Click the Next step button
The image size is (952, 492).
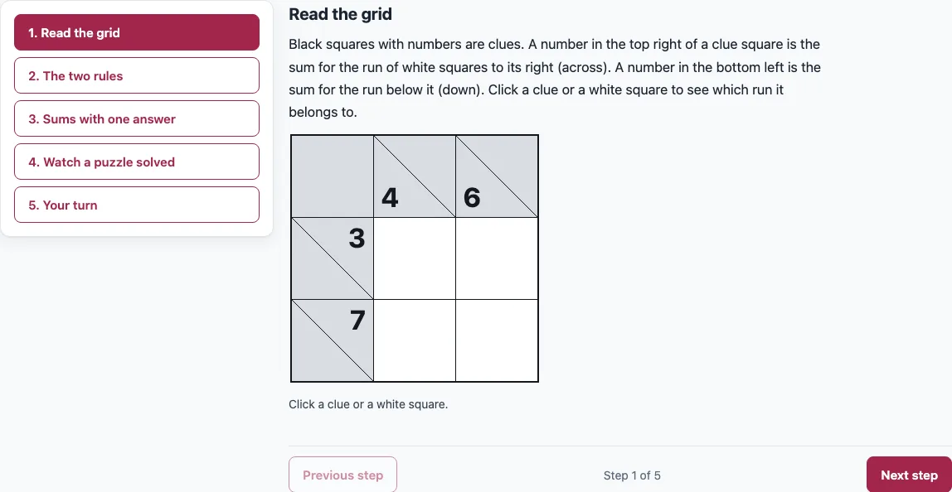tap(909, 475)
